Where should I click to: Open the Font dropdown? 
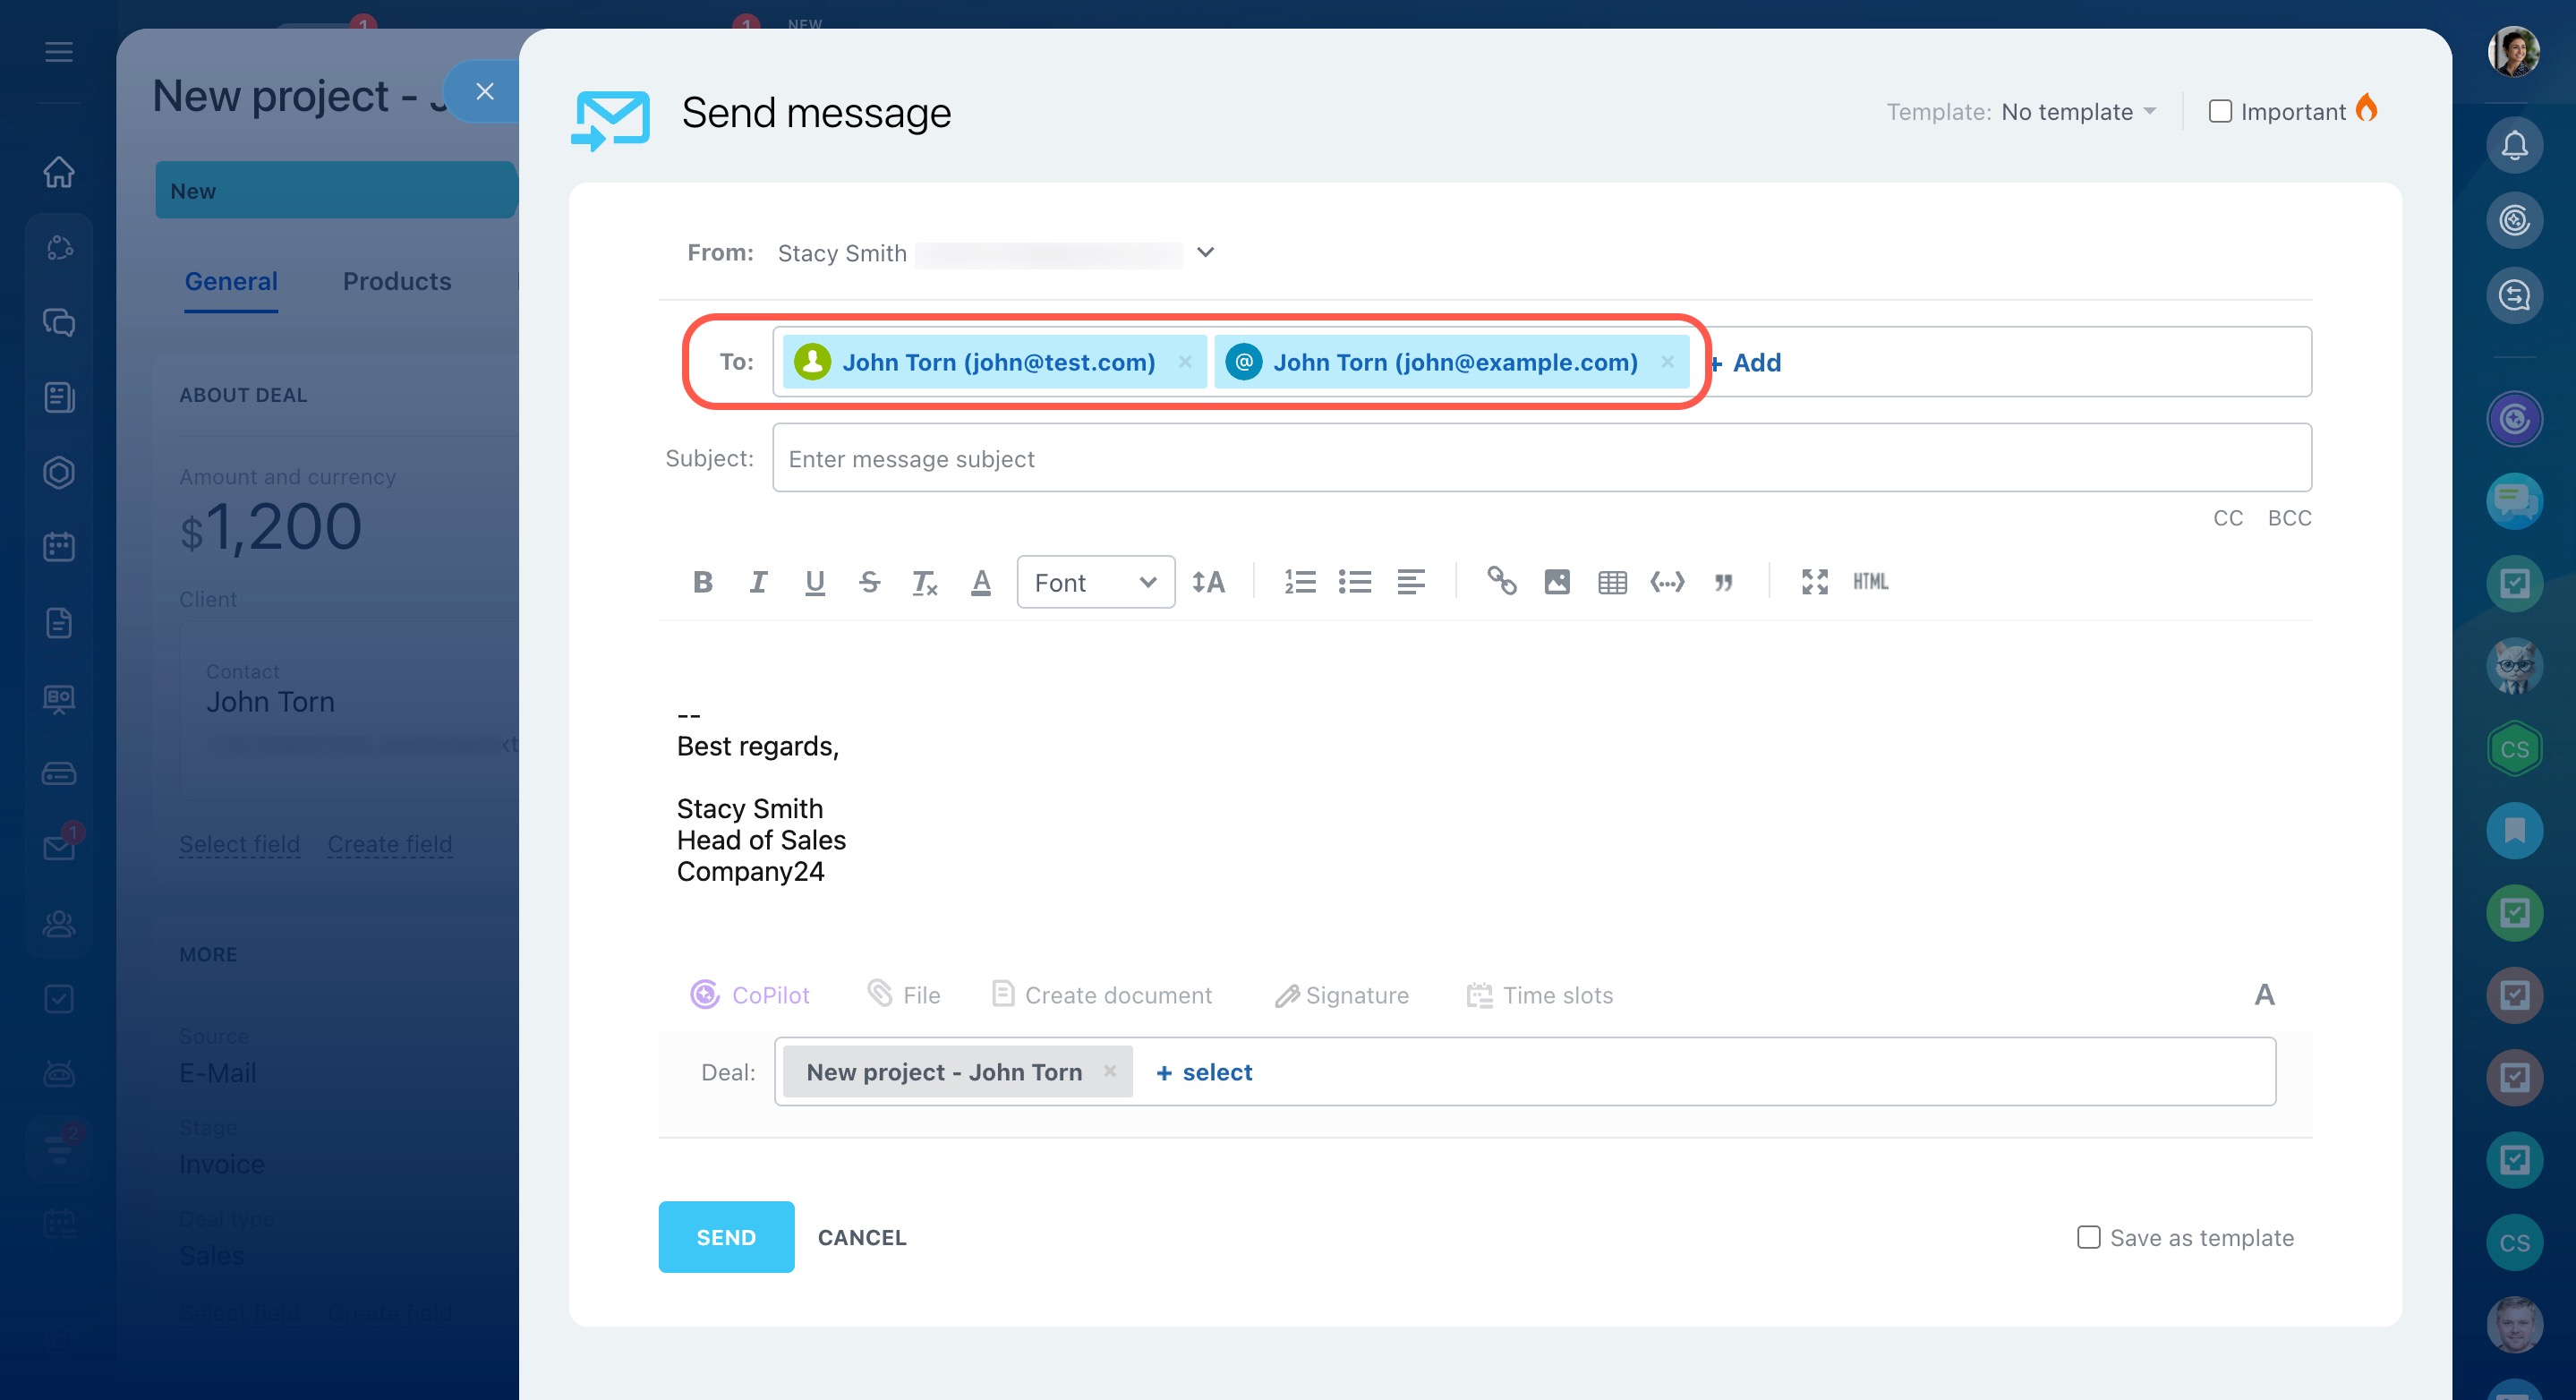pyautogui.click(x=1095, y=582)
